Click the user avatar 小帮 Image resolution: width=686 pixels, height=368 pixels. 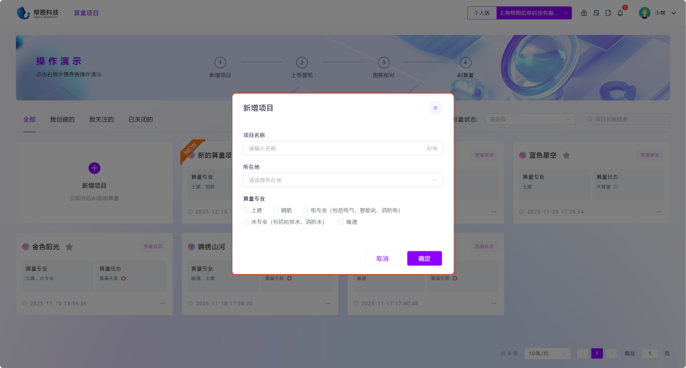coord(644,13)
